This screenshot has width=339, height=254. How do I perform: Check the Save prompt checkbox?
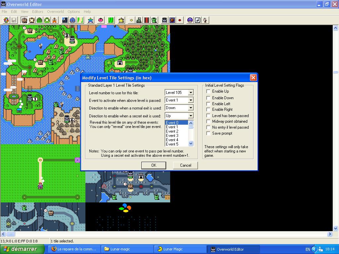pos(209,133)
